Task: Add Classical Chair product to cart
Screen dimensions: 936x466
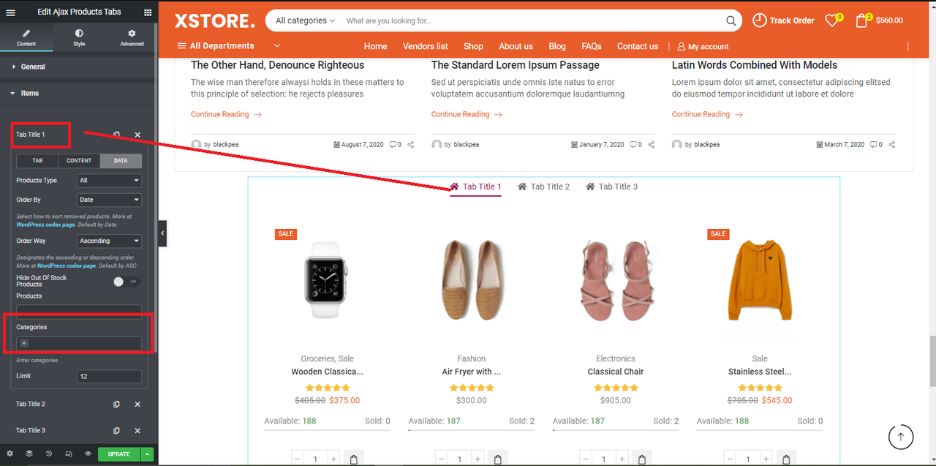Action: (642, 459)
